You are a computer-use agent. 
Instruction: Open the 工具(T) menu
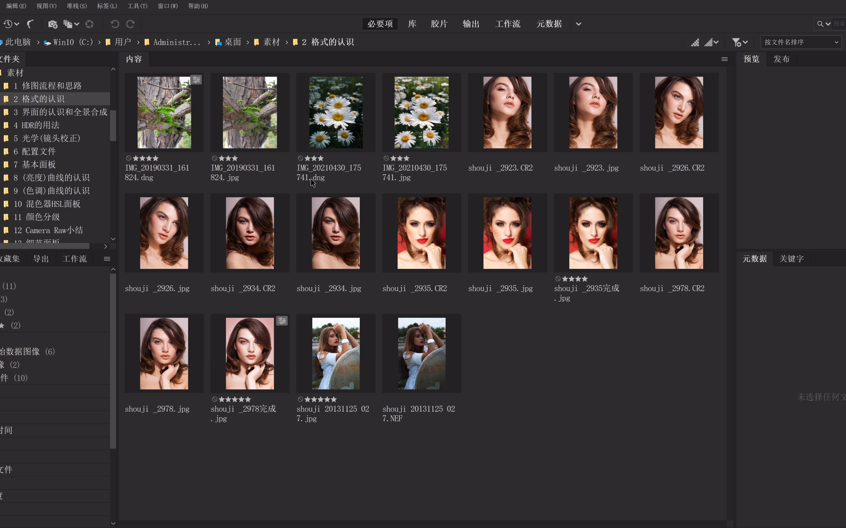[137, 6]
